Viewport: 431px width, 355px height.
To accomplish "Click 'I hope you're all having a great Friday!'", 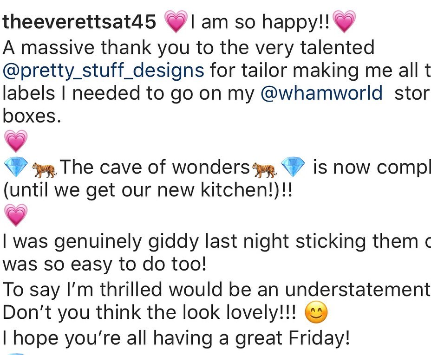I will pos(176,338).
